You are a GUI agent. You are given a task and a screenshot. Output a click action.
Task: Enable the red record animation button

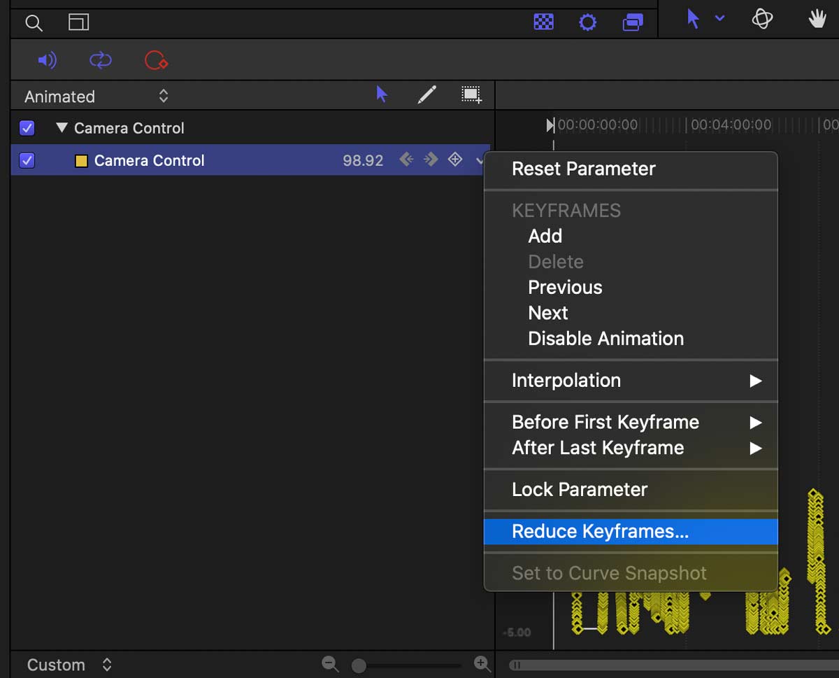click(155, 61)
